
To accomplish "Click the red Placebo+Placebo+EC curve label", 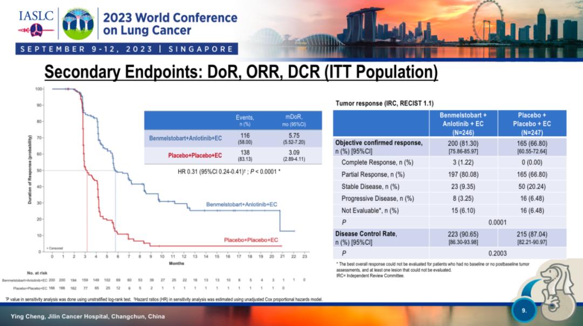I will point(251,240).
